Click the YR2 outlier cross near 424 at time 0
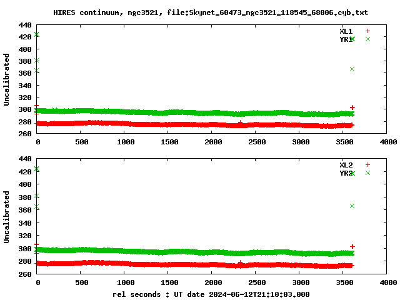The image size is (400, 300). pyautogui.click(x=37, y=169)
